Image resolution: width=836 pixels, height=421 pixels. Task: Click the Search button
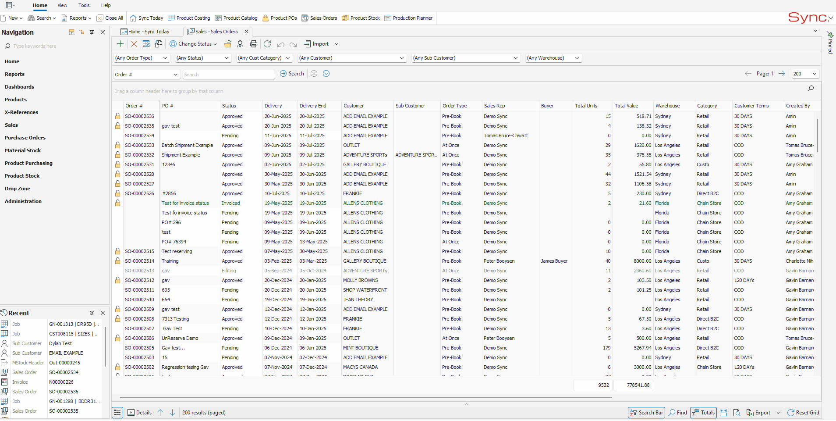tap(292, 74)
